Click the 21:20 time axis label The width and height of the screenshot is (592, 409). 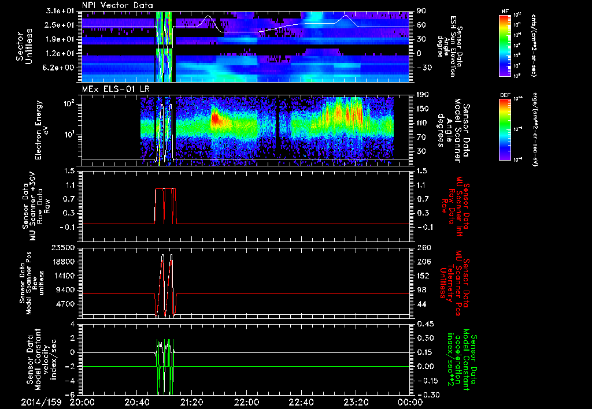point(192,402)
